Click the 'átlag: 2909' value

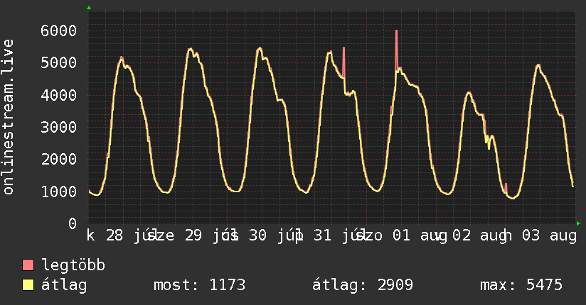363,285
